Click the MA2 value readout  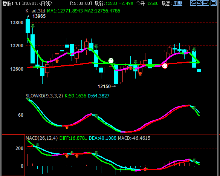(x=102, y=11)
